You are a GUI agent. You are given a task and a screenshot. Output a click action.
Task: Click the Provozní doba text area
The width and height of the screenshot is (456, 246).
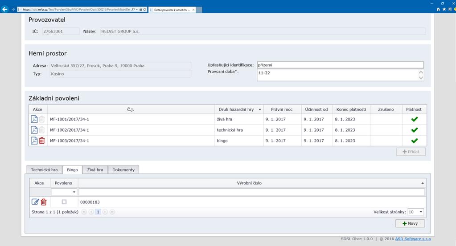pyautogui.click(x=340, y=75)
